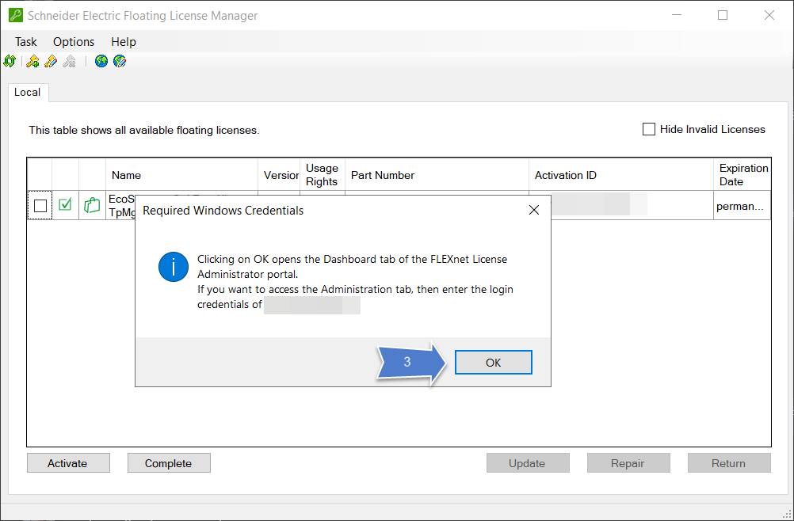
Task: Close the Required Windows Credentials dialog
Action: (534, 210)
